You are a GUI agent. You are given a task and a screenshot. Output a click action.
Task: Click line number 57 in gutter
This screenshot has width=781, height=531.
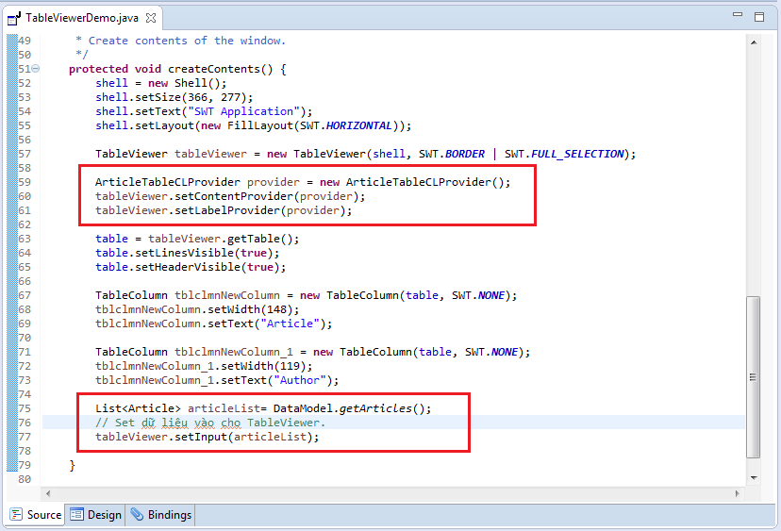[x=25, y=154]
